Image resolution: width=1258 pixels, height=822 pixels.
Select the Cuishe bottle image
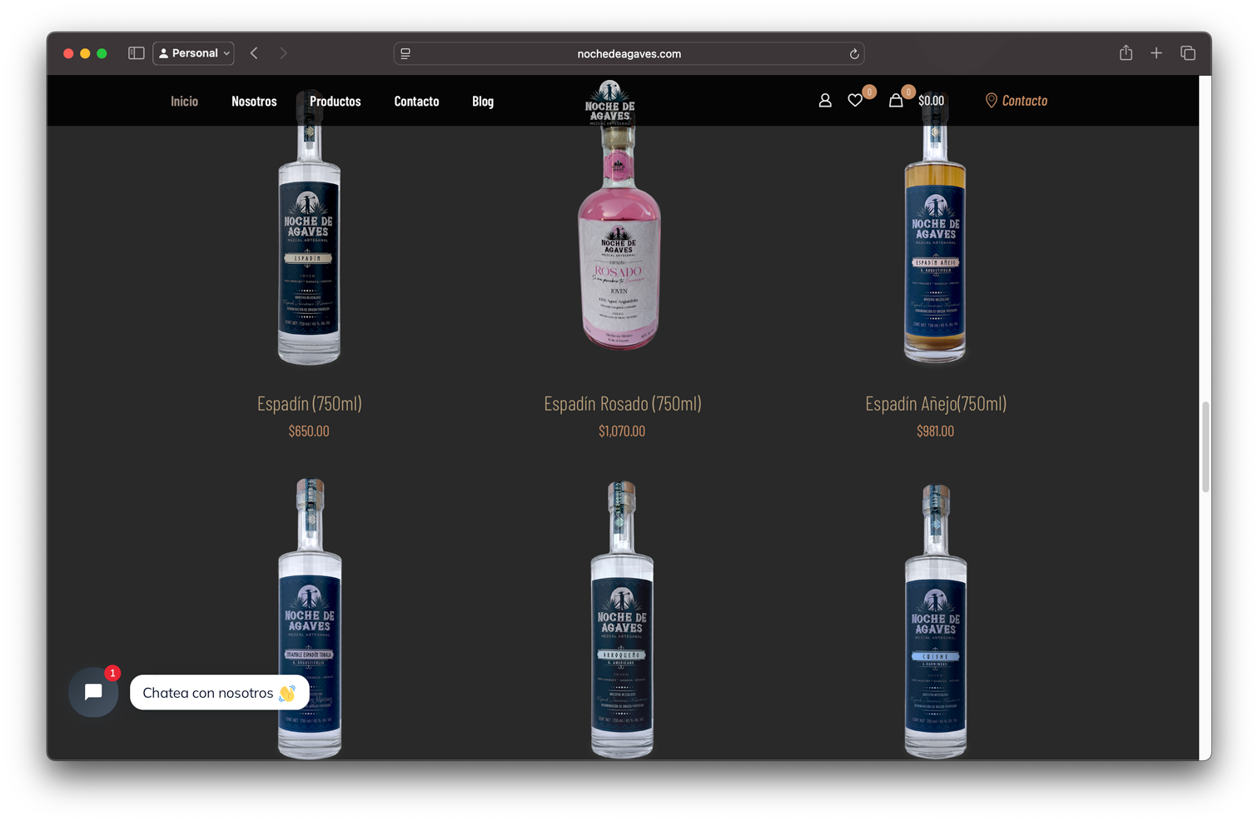(935, 620)
